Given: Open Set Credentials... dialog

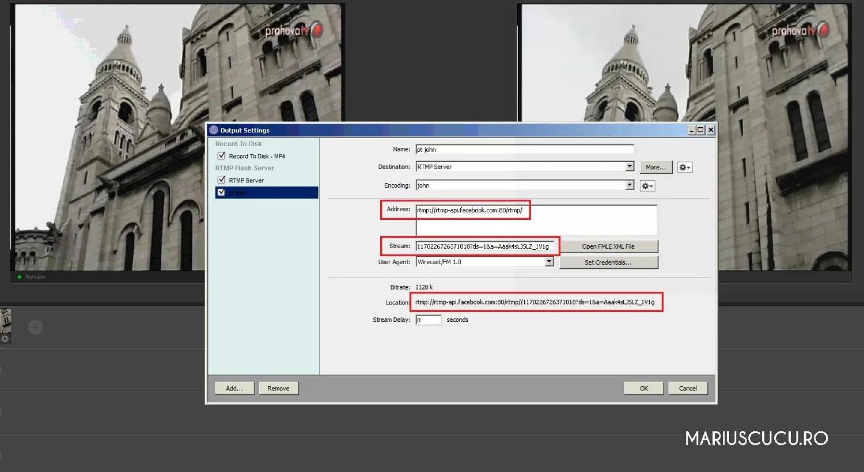Looking at the screenshot, I should (608, 262).
